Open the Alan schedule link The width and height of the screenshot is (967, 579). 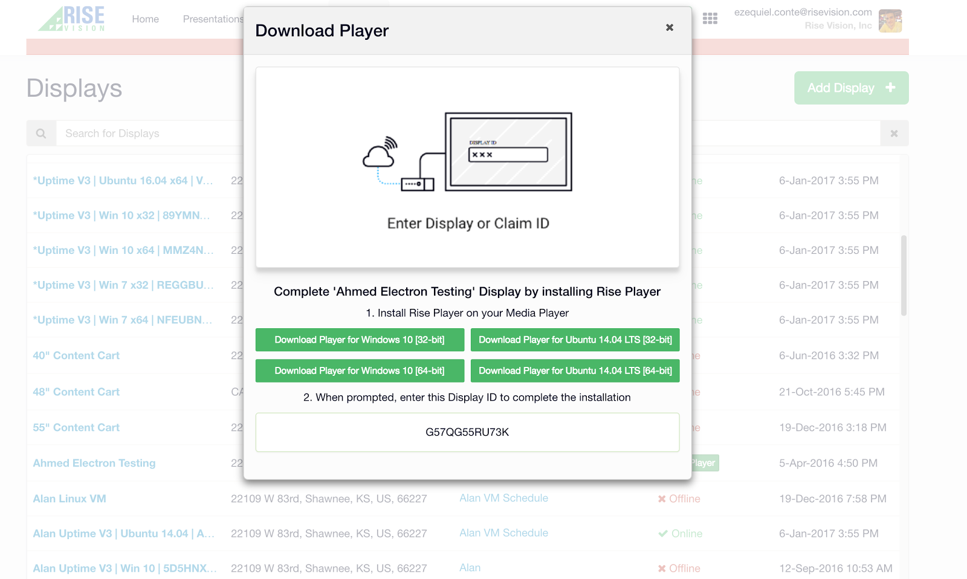click(470, 568)
